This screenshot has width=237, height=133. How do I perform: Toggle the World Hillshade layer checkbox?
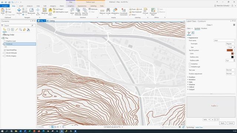pos(5,53)
